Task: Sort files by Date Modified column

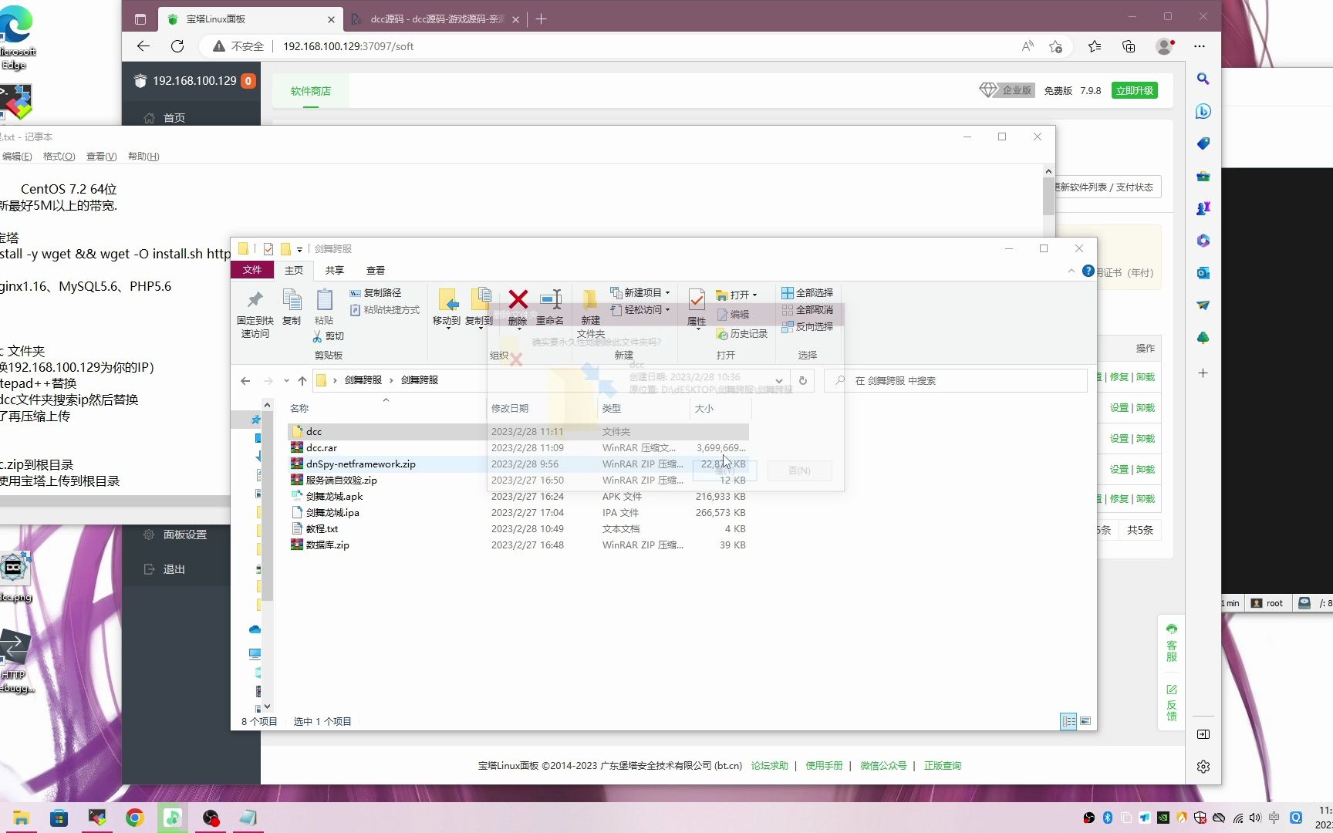Action: coord(542,408)
